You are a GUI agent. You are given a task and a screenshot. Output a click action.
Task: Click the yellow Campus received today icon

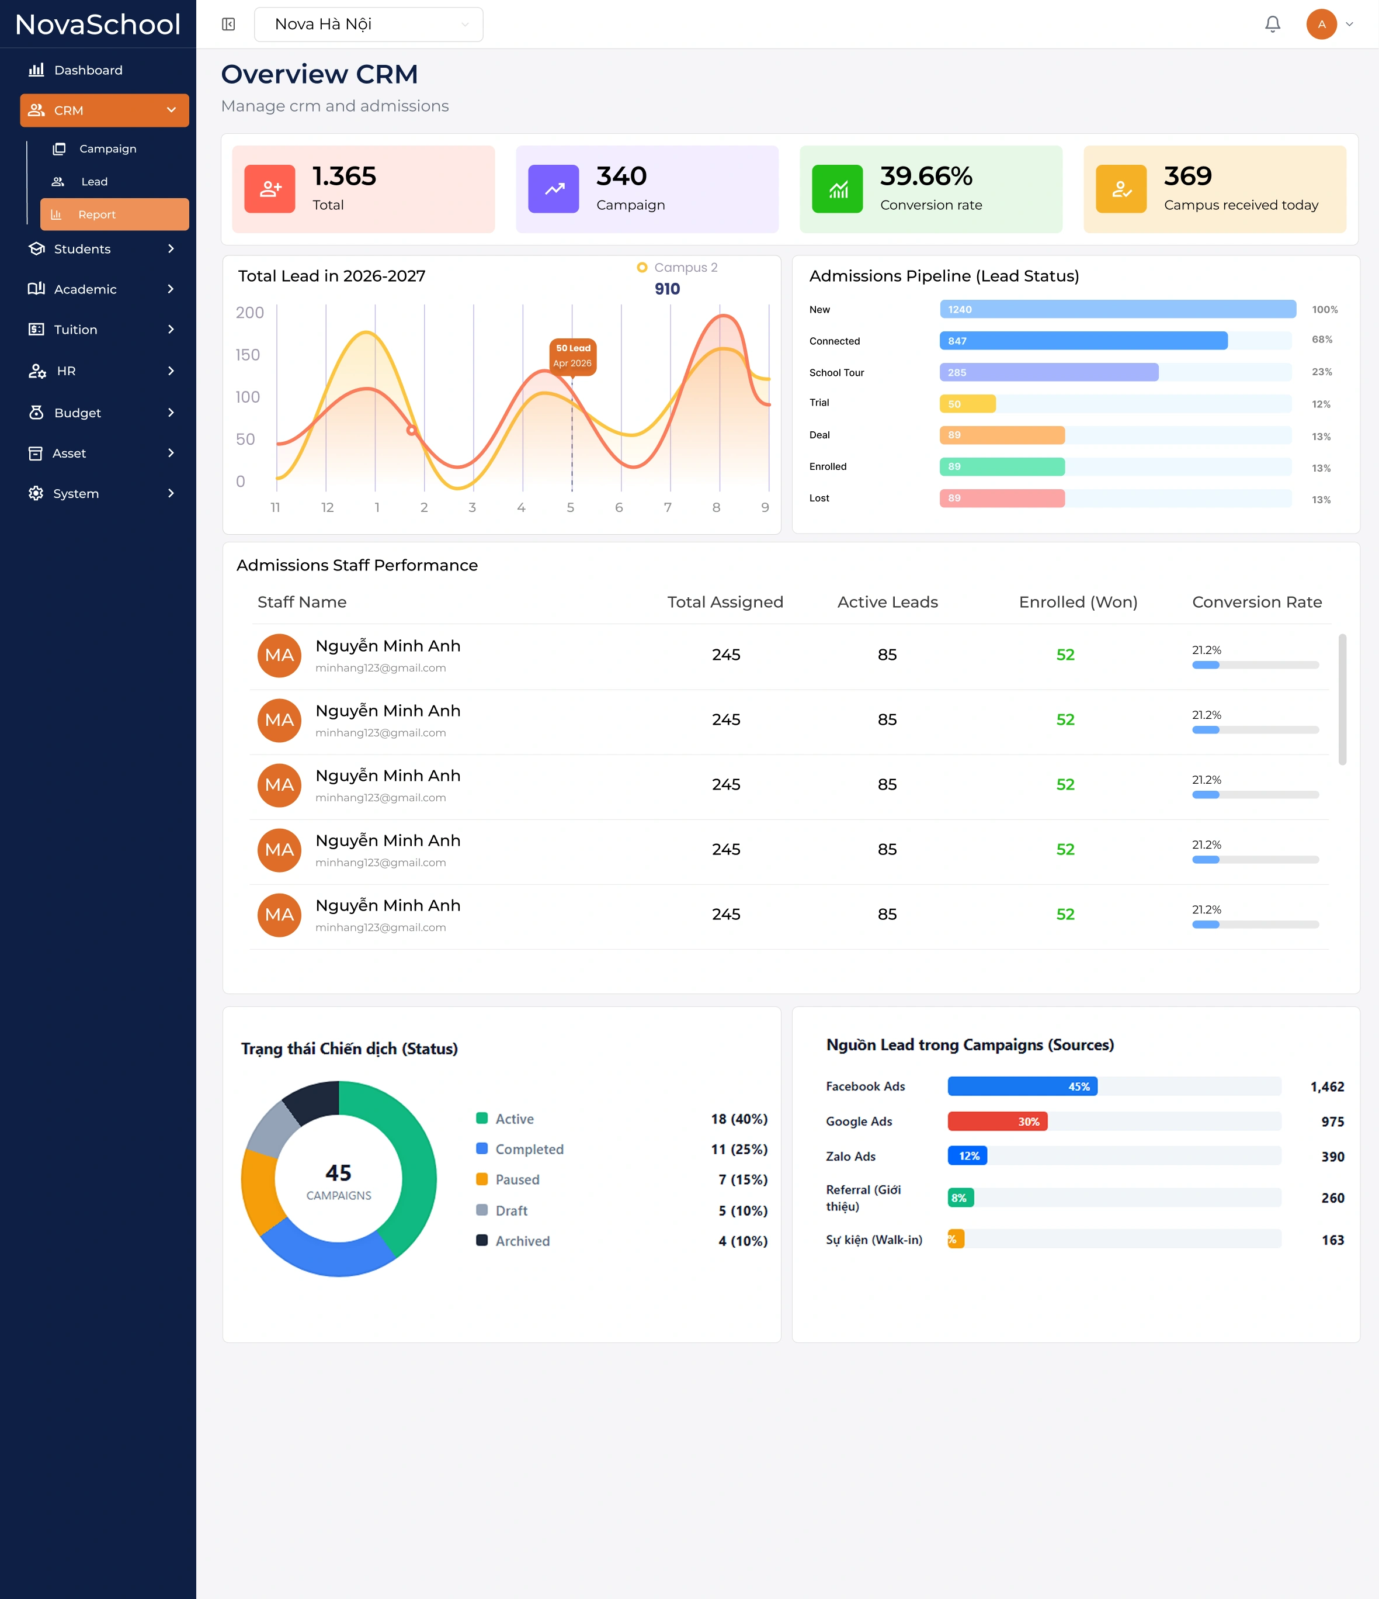coord(1121,188)
